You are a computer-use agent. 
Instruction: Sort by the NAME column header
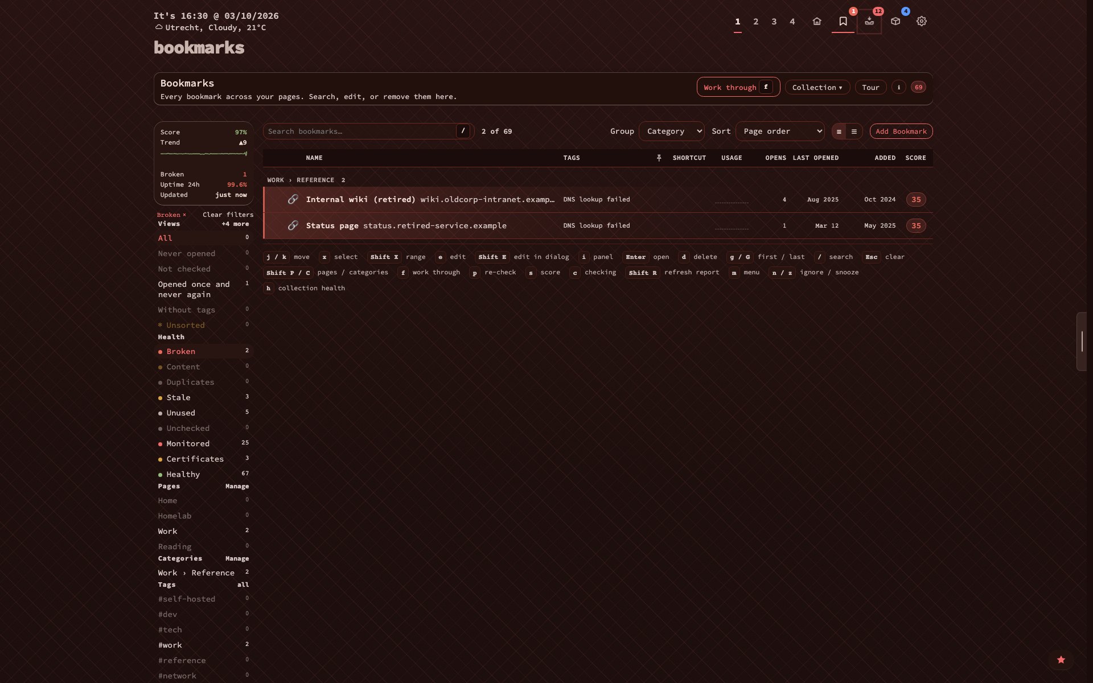pos(314,158)
